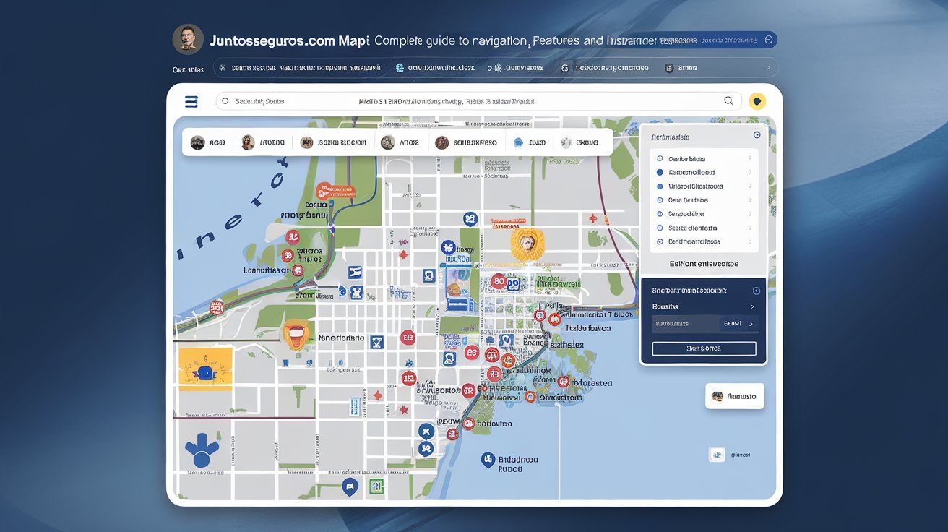Click the circle icon at the title bar's right end

coord(769,40)
